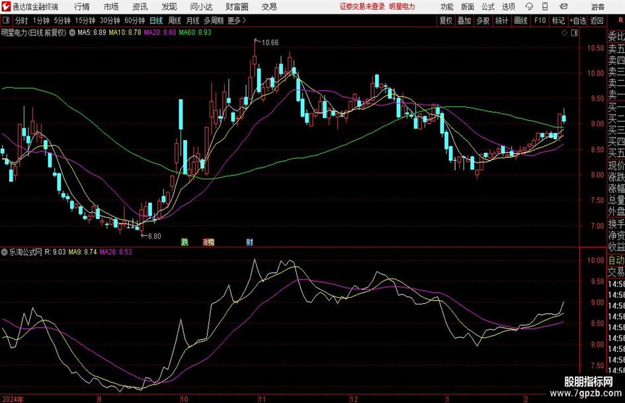Screen dimensions: 625x403
Task: Open the 发现 menu
Action: click(169, 7)
